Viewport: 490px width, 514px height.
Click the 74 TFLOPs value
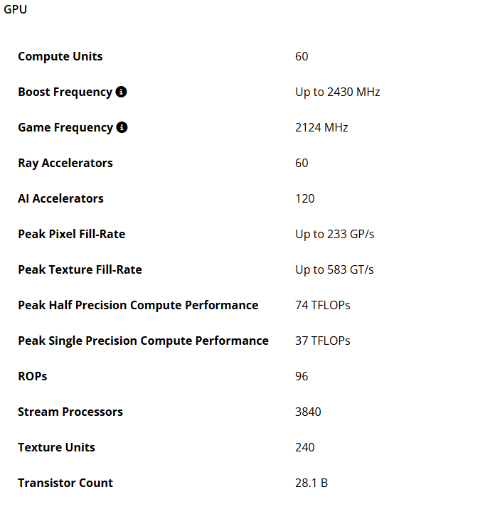coord(322,305)
